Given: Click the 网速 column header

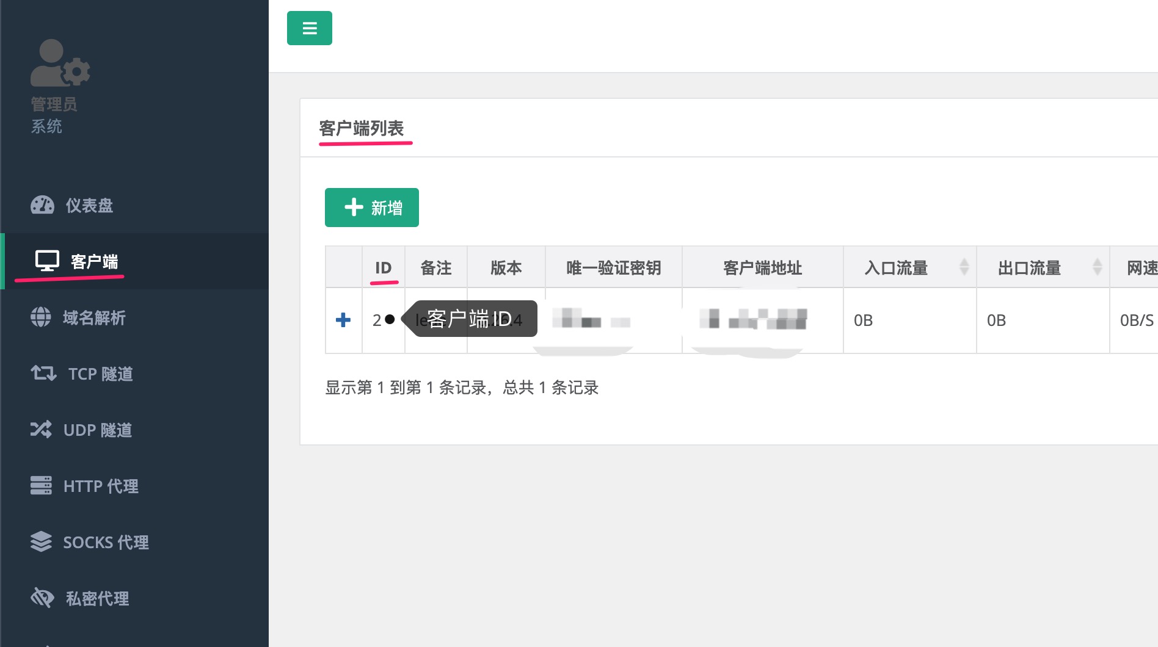Looking at the screenshot, I should [1135, 267].
